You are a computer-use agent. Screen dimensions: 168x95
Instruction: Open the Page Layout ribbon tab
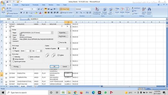tap(25, 5)
